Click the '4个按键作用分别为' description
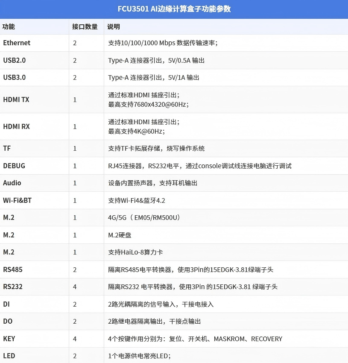 pyautogui.click(x=136, y=339)
